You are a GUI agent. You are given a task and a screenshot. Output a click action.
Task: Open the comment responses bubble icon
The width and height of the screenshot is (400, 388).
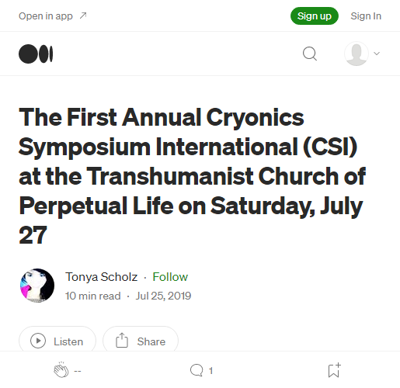pyautogui.click(x=197, y=370)
